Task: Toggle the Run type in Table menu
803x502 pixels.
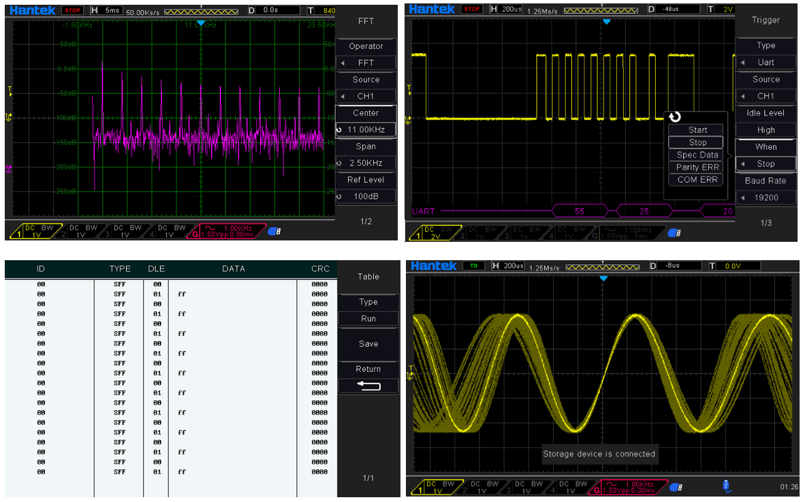Action: pos(368,318)
